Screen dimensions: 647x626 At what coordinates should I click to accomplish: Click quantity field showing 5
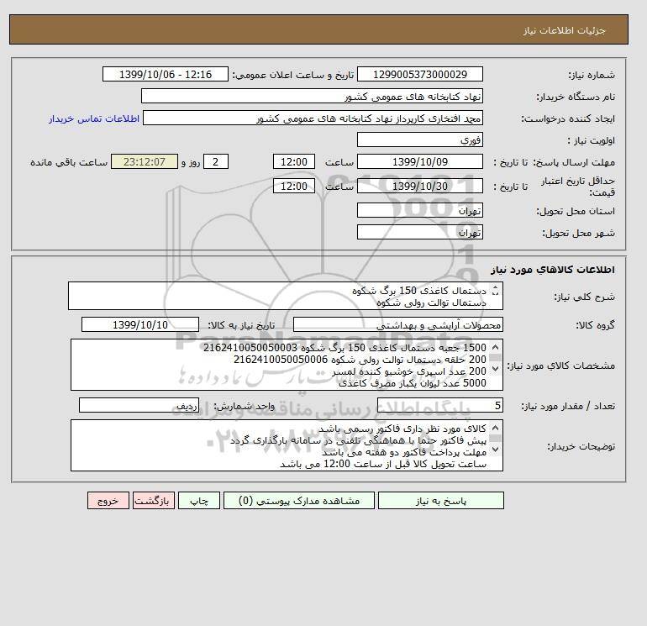click(439, 406)
